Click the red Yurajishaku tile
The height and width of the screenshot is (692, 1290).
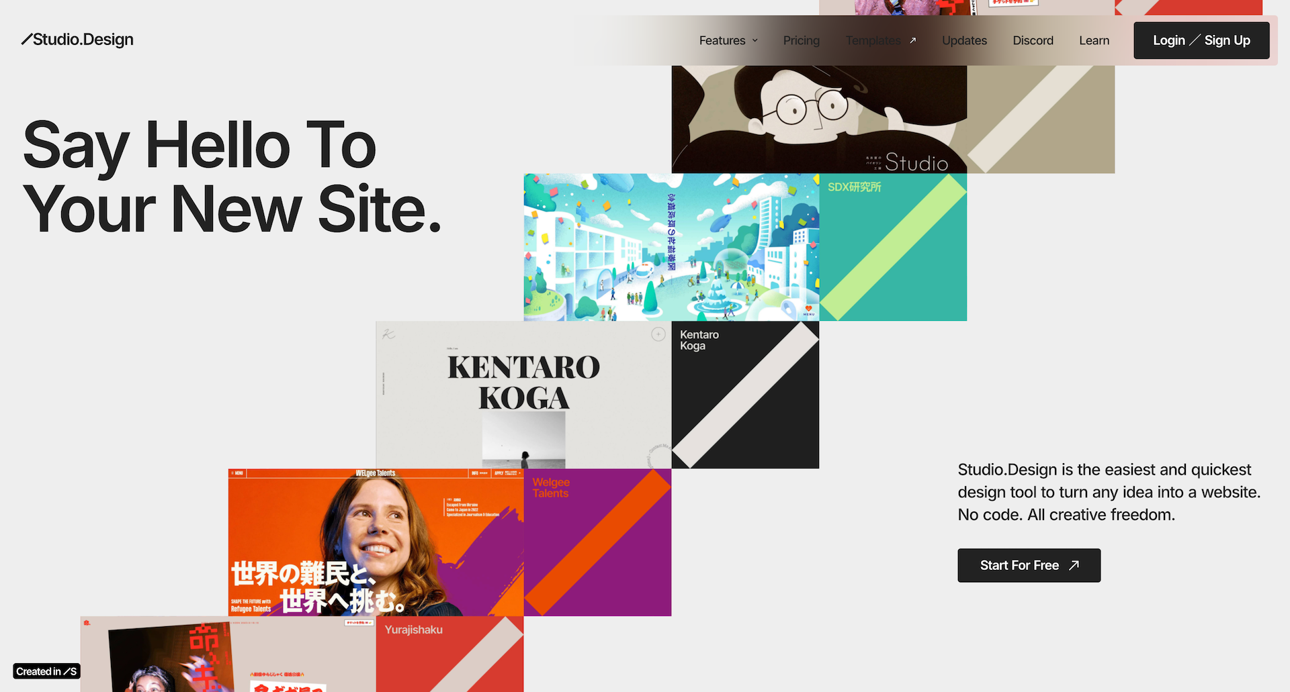[x=449, y=654]
